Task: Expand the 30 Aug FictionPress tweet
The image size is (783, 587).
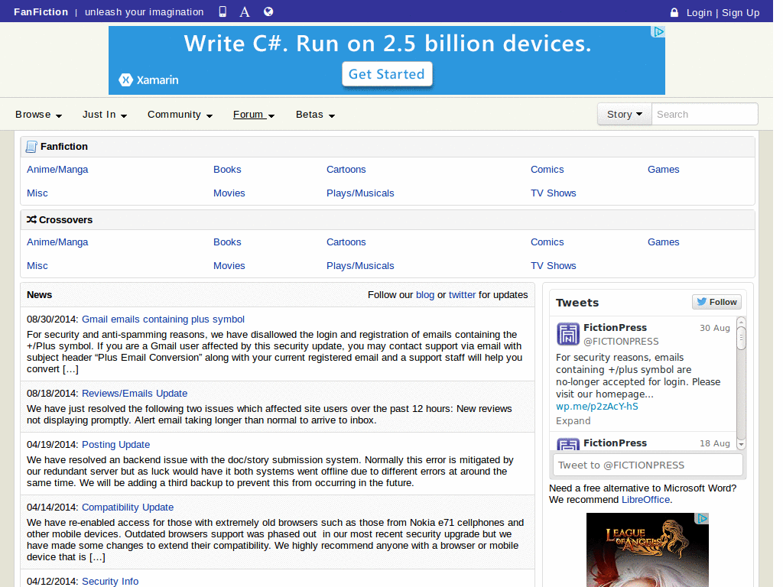Action: pos(573,421)
